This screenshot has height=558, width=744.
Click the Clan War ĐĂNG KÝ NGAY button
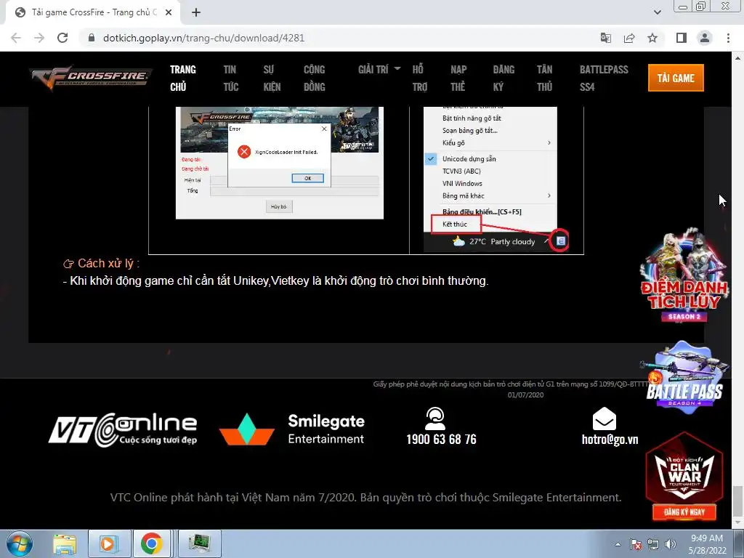684,512
